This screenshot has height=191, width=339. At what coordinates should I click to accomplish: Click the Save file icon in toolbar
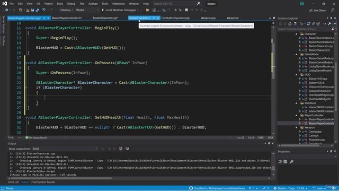click(x=33, y=10)
